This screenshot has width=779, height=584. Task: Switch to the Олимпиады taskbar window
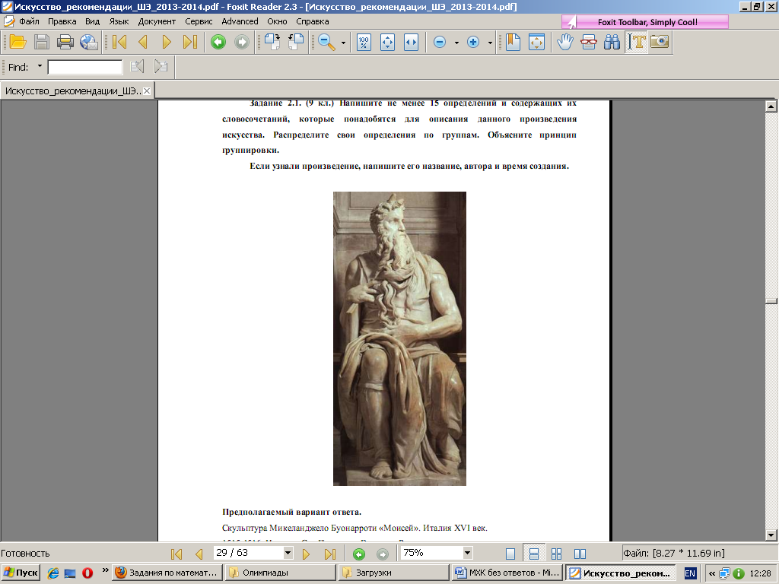click(281, 573)
